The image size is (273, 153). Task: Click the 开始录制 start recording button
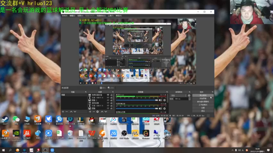203,99
